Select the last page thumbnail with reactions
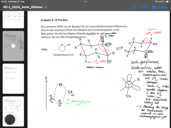 [13, 111]
